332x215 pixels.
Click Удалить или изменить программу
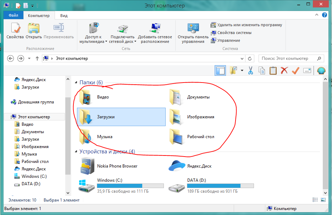pyautogui.click(x=246, y=25)
